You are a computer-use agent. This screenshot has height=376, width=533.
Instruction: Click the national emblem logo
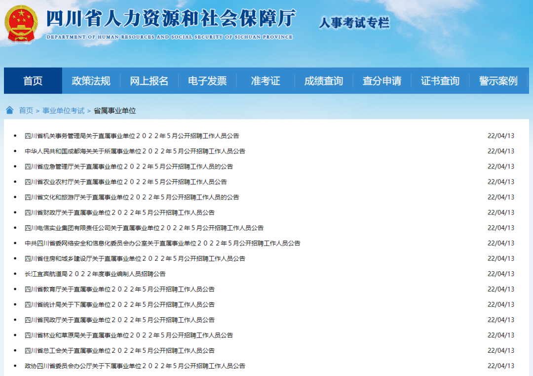(x=21, y=24)
